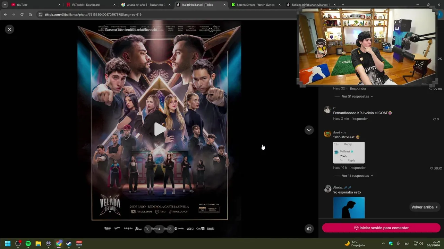Like the comment with 29.8K likes
The height and width of the screenshot is (249, 444).
(x=431, y=89)
